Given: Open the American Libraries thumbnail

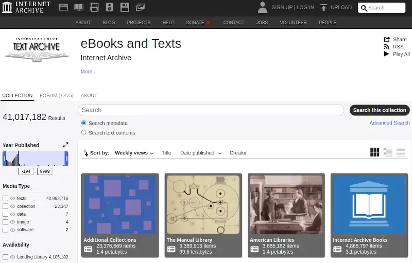Looking at the screenshot, I should pyautogui.click(x=286, y=204).
